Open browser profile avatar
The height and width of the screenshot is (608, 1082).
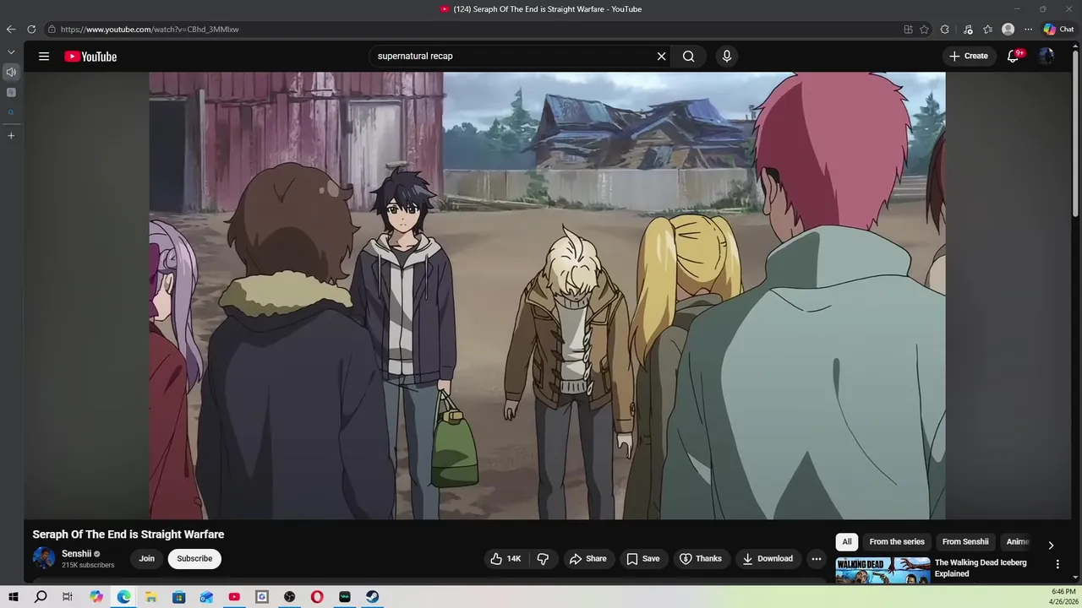[x=1008, y=29]
